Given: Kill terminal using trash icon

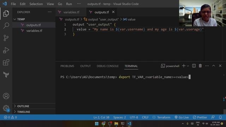Looking at the screenshot, I should coord(200,66).
